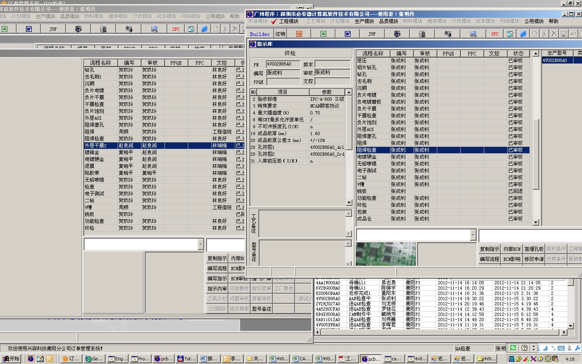Image resolution: width=582 pixels, height=364 pixels.
Task: Click the floppy disk save icon
Action: click(564, 34)
